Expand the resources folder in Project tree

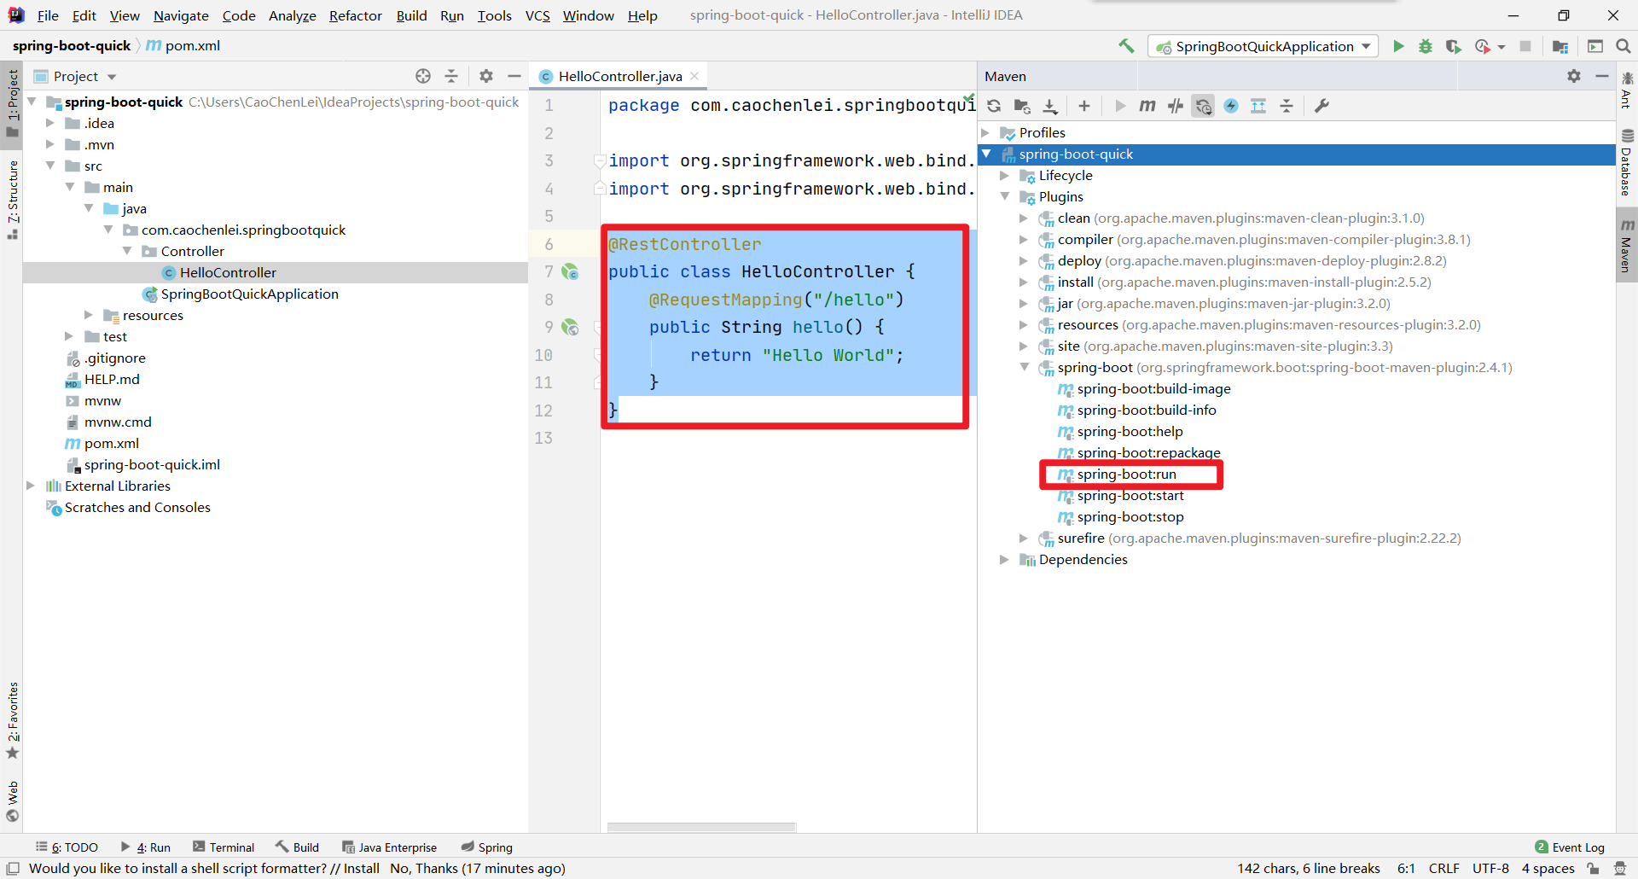tap(89, 315)
